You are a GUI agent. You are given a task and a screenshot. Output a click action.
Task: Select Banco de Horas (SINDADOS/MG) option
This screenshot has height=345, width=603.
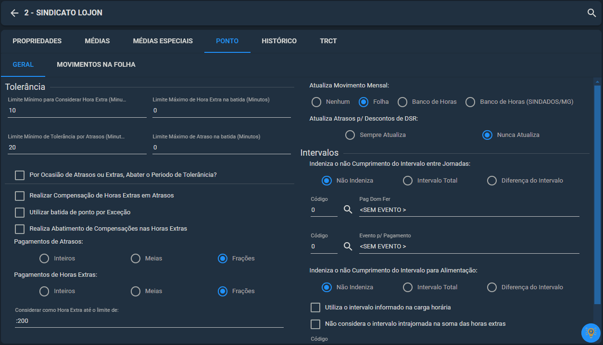coord(471,101)
